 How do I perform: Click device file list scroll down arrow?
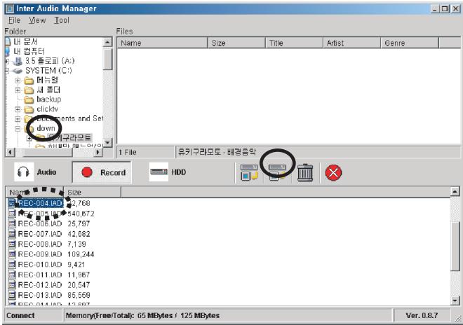click(455, 300)
